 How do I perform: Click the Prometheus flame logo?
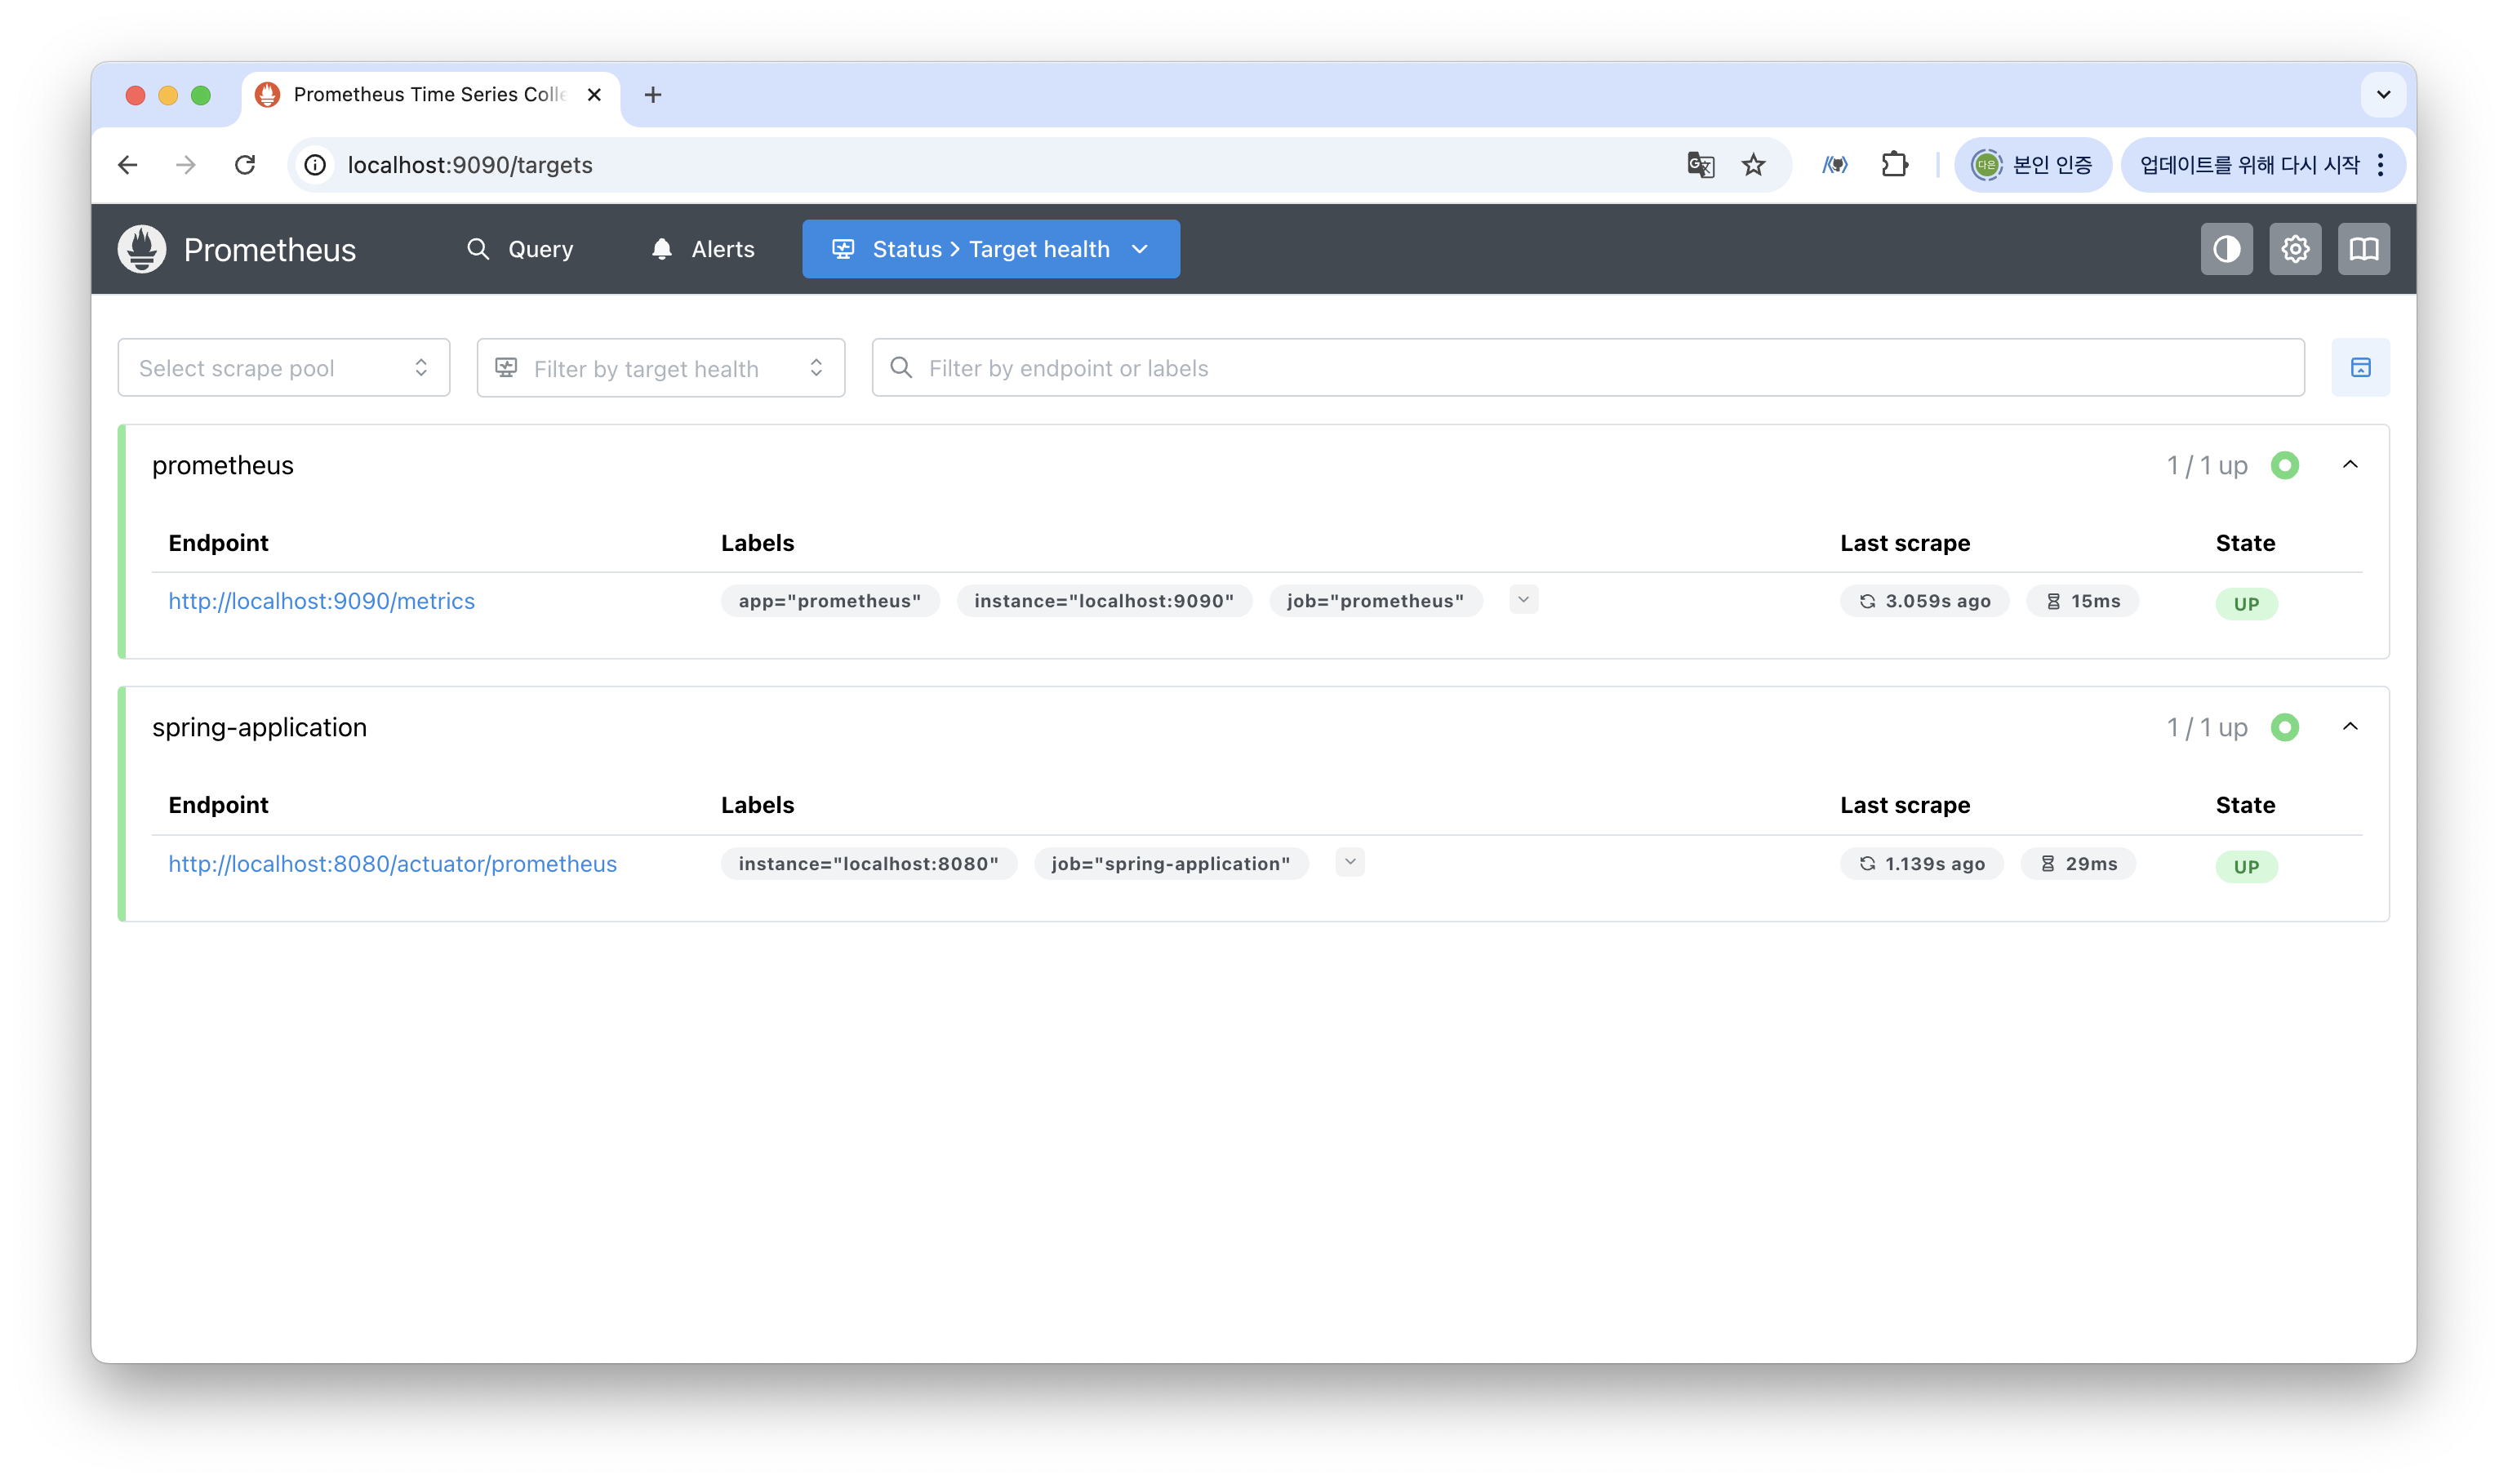[142, 249]
